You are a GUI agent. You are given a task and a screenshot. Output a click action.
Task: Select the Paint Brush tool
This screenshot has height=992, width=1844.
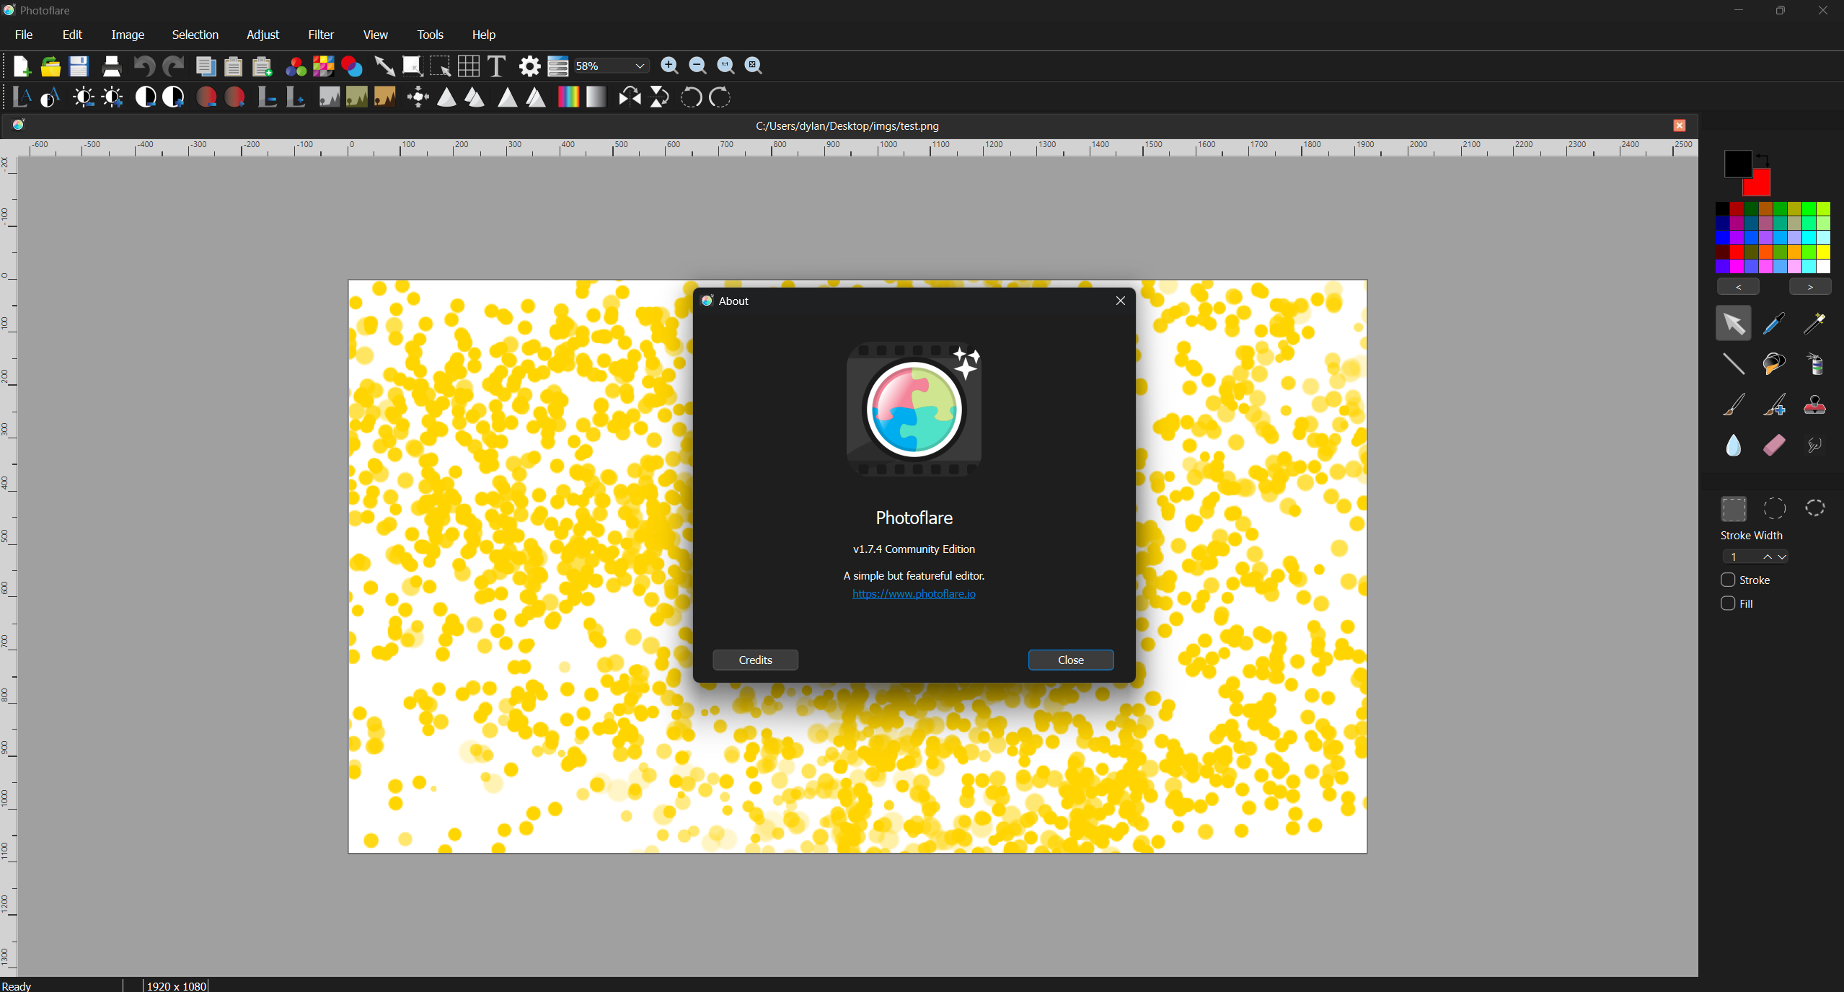pyautogui.click(x=1734, y=404)
